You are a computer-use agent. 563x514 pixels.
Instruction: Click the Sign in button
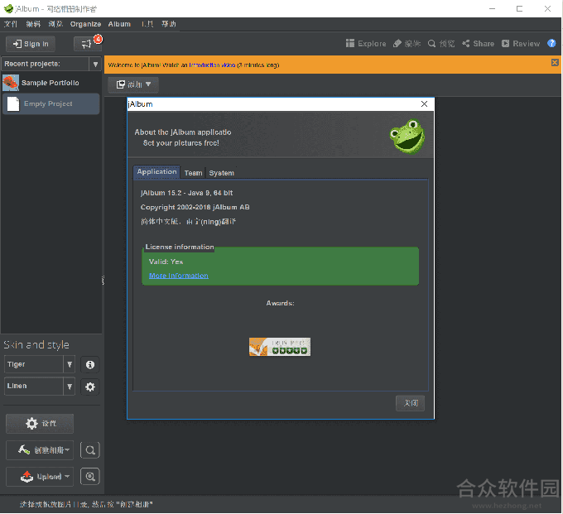[31, 44]
